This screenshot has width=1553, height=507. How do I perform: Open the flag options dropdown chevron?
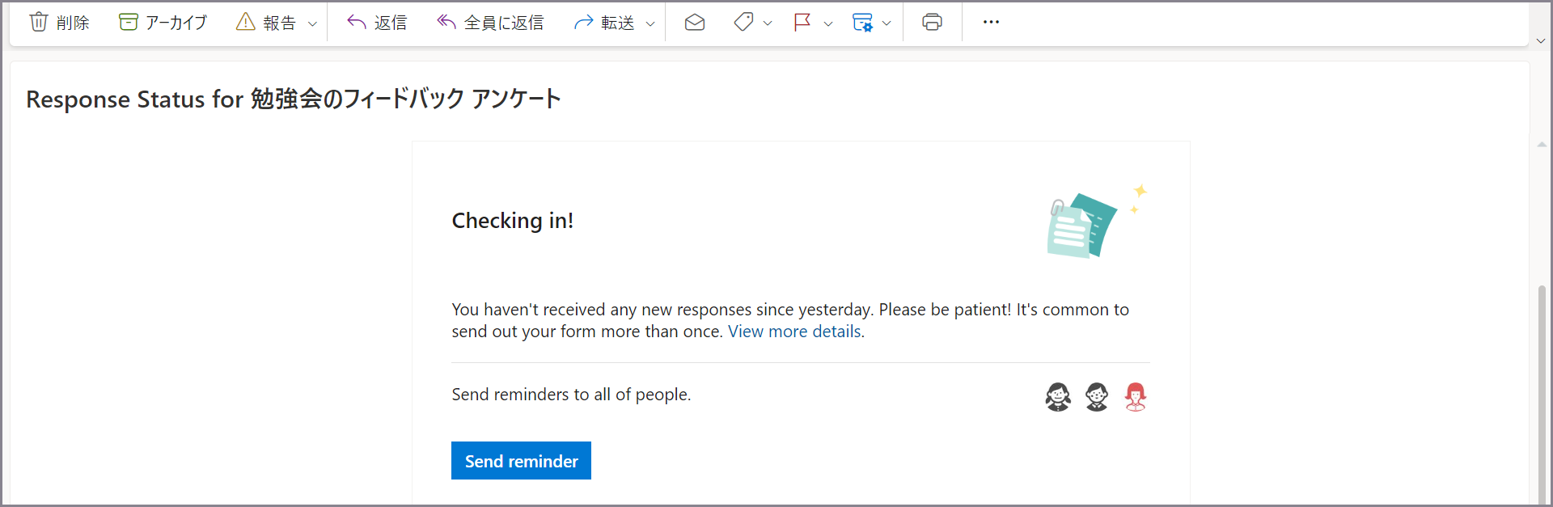827,23
